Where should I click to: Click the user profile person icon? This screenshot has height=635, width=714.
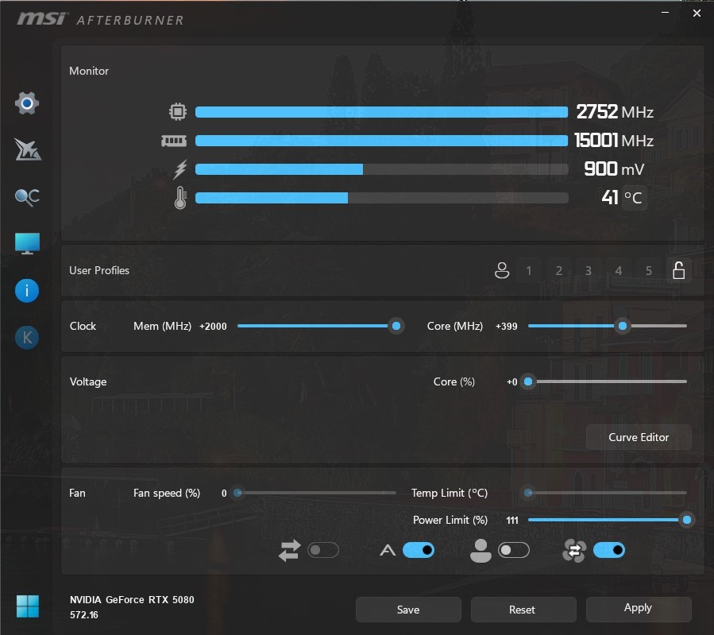click(x=502, y=270)
